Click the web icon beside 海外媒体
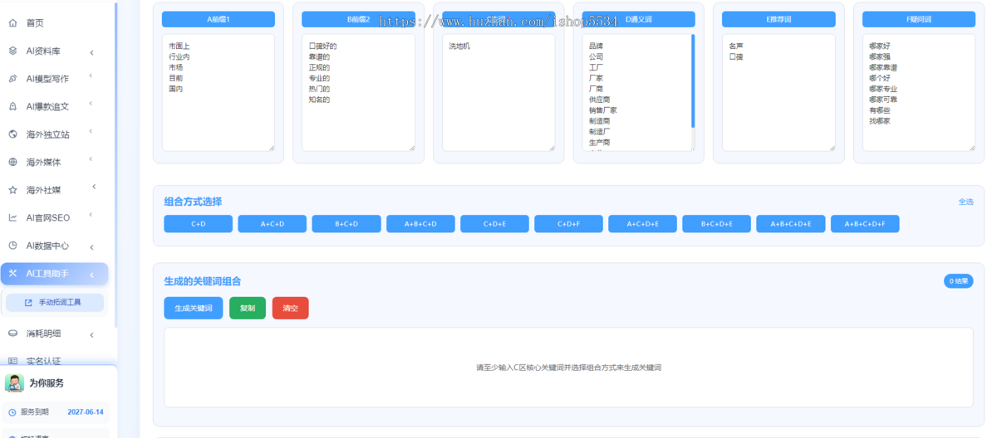The image size is (997, 438). tap(12, 162)
